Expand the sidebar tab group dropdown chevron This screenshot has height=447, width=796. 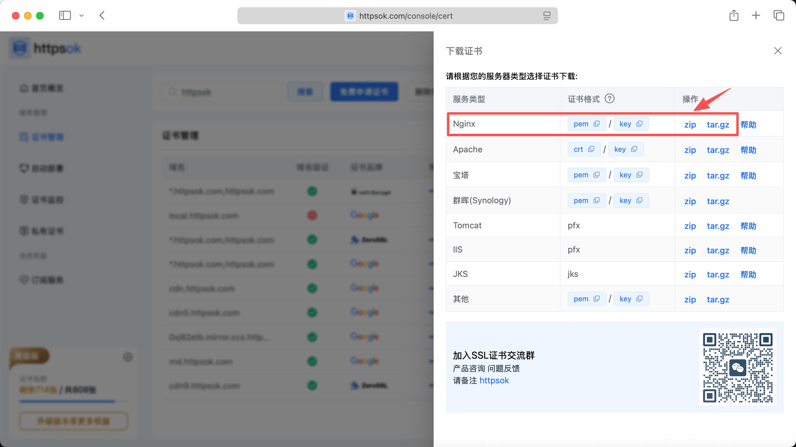tap(82, 15)
